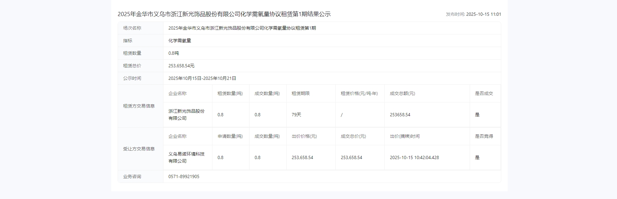
Task: Click the 出价价格(元) column header
Action: (x=304, y=136)
